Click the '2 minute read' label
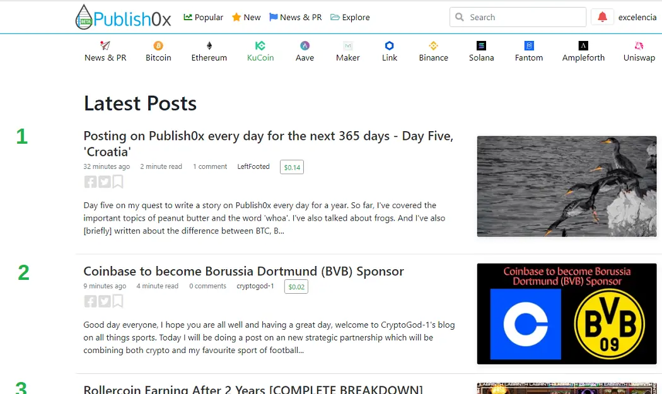This screenshot has height=394, width=662. (x=161, y=166)
